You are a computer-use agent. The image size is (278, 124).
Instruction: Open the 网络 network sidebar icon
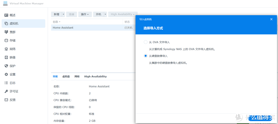[6, 49]
